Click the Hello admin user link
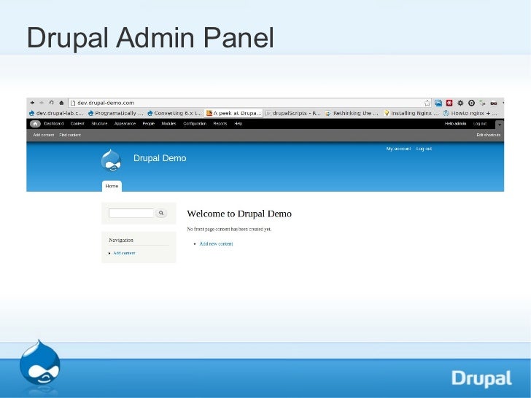 point(455,123)
